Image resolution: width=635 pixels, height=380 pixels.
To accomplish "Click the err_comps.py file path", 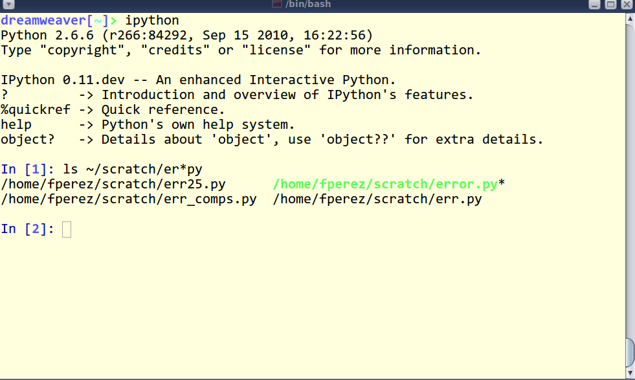I will 129,199.
